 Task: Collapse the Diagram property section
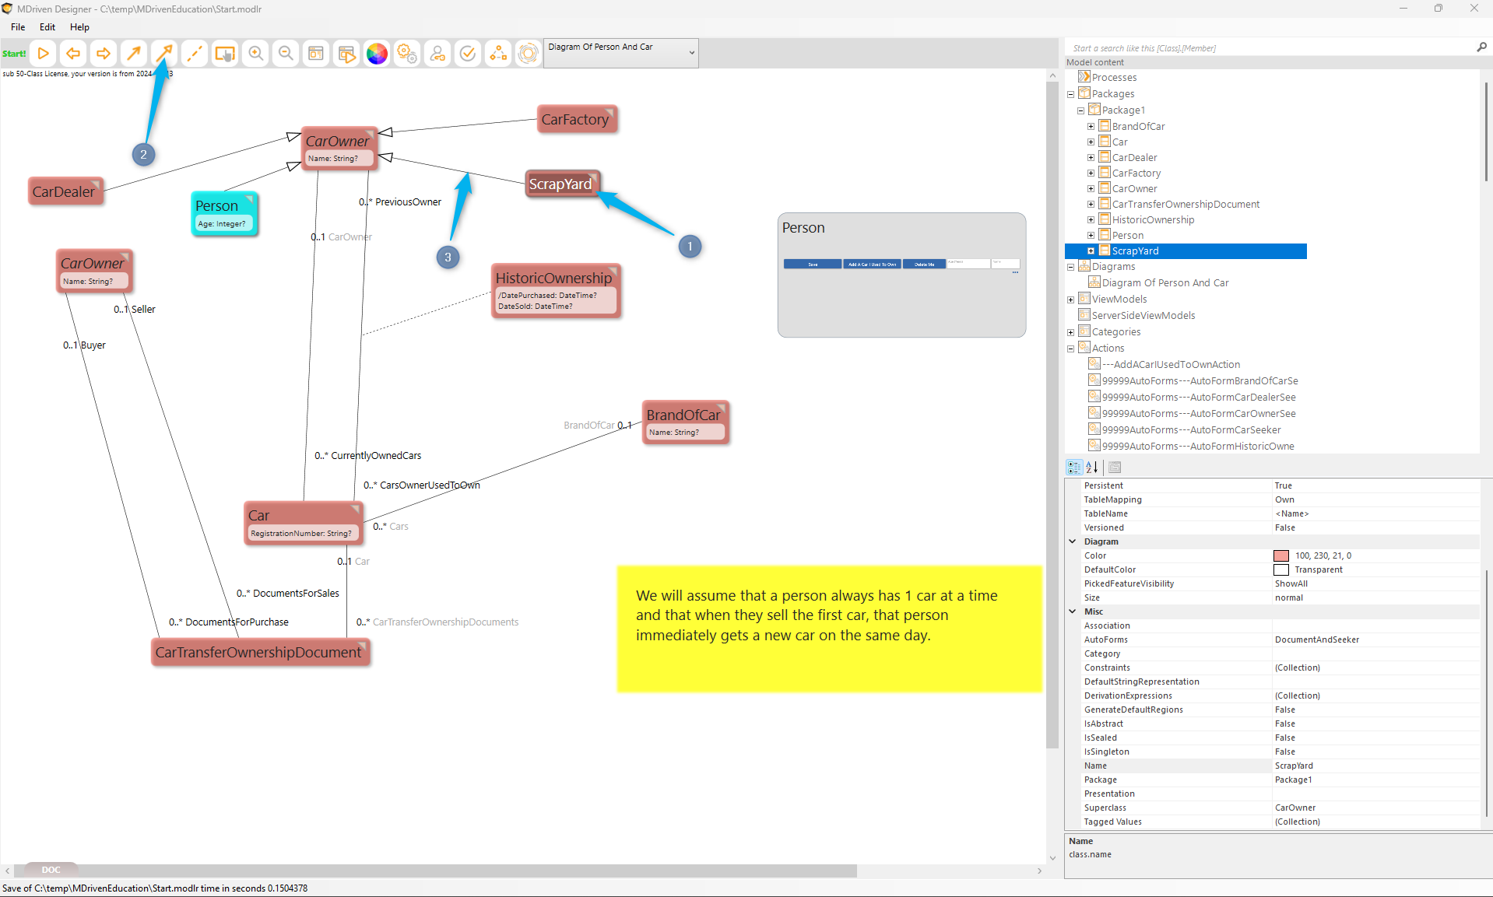1073,541
